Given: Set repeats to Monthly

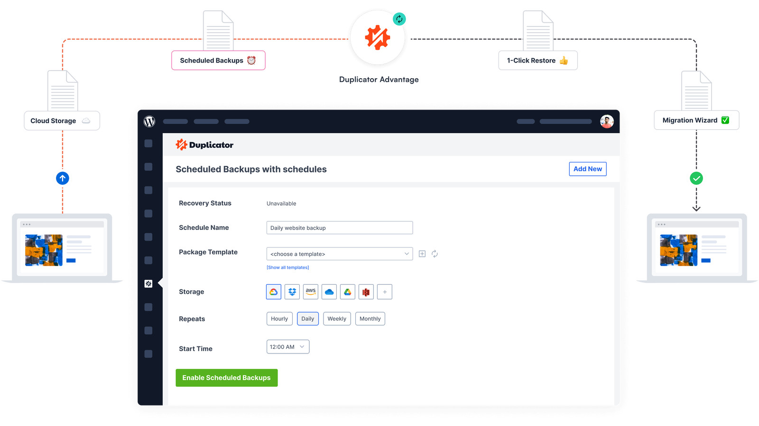Looking at the screenshot, I should pyautogui.click(x=370, y=319).
